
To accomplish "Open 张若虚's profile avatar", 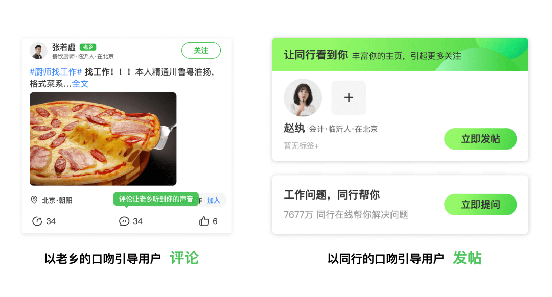I will 38,51.
